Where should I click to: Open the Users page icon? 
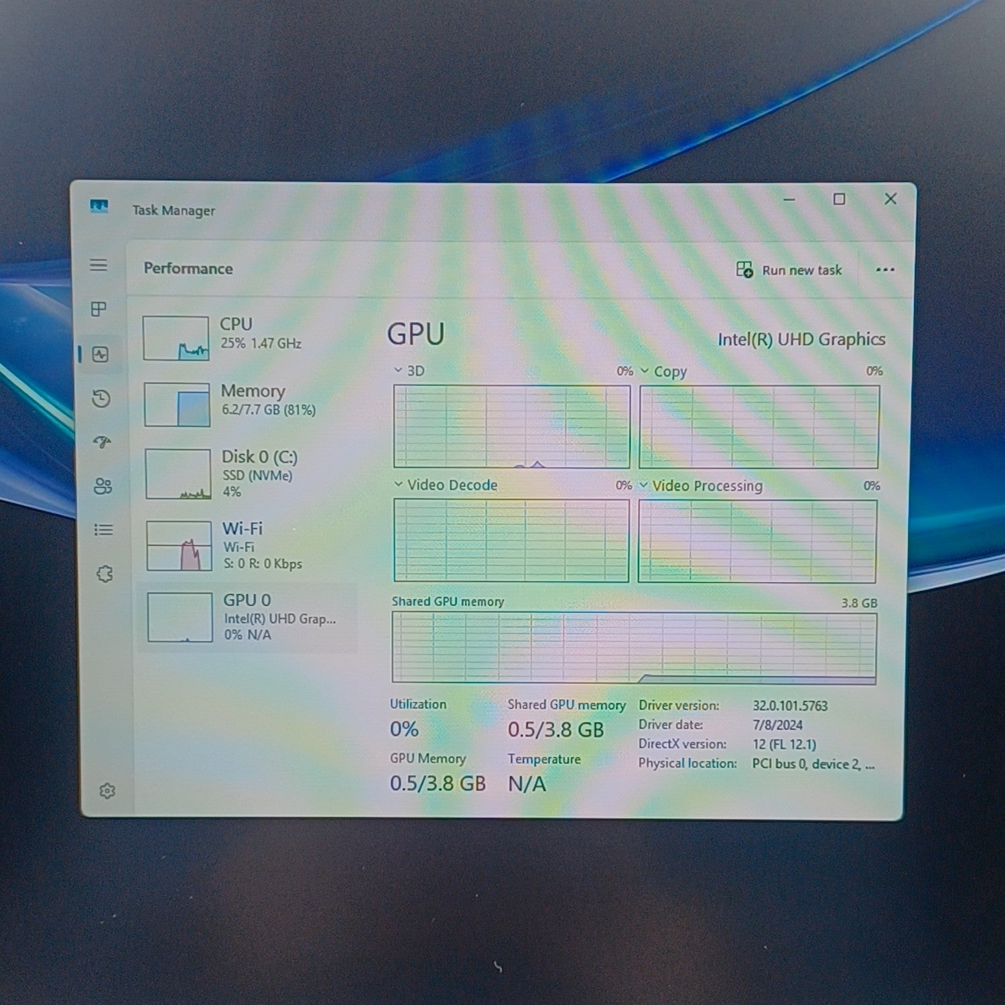tap(103, 486)
